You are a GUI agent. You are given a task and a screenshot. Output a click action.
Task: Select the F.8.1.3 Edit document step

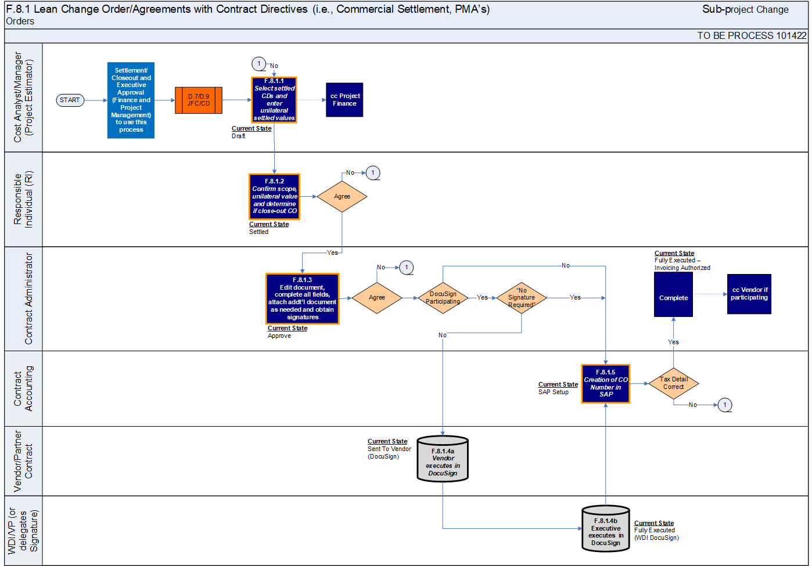click(302, 298)
